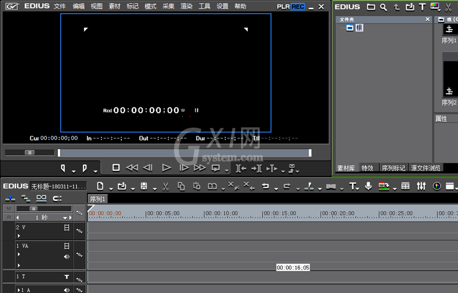Click the player position bar

pos(184,153)
